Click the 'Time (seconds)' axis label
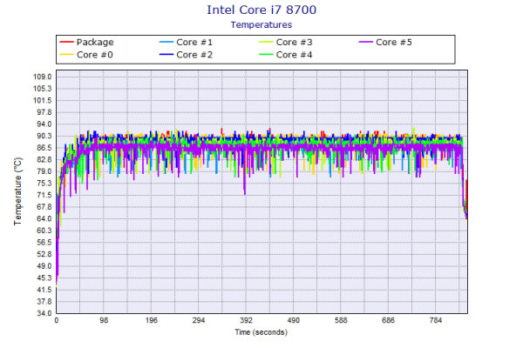This screenshot has width=523, height=348. tap(261, 332)
